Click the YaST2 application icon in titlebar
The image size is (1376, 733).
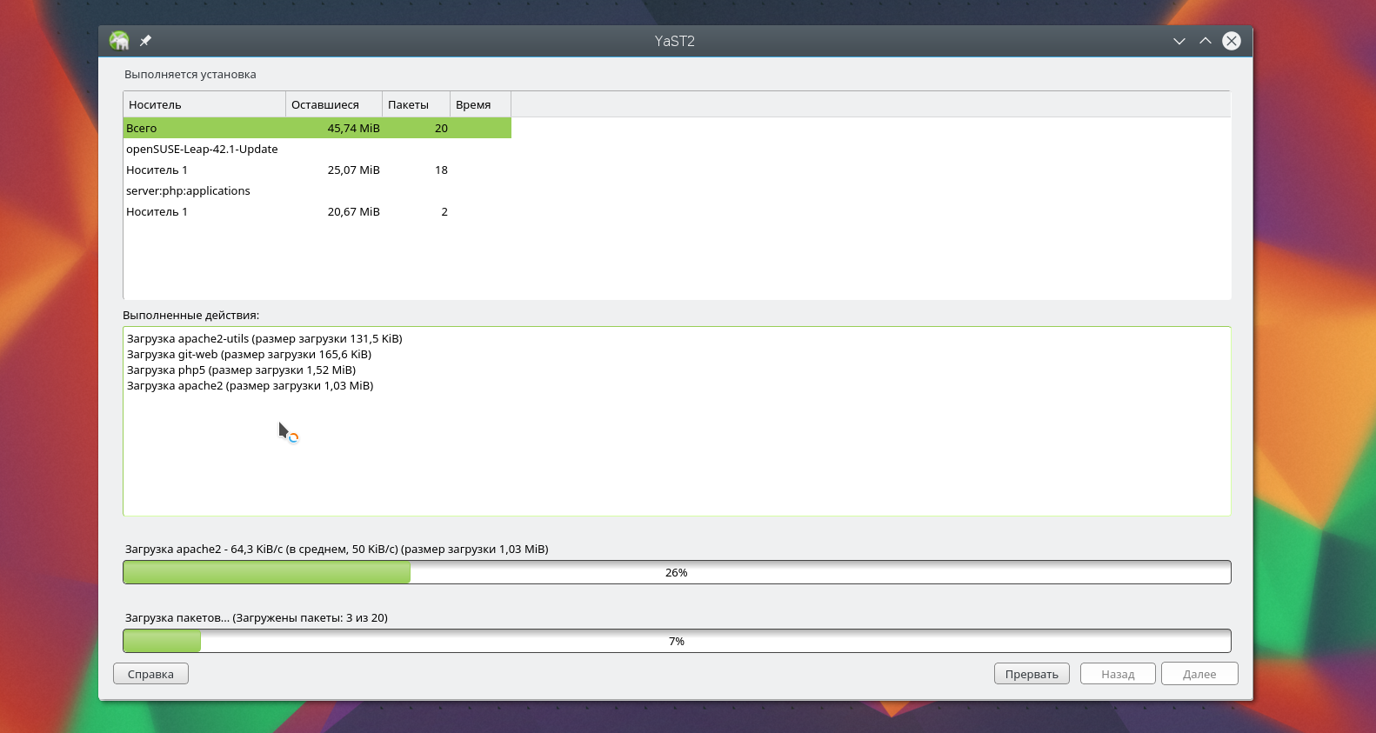coord(119,41)
